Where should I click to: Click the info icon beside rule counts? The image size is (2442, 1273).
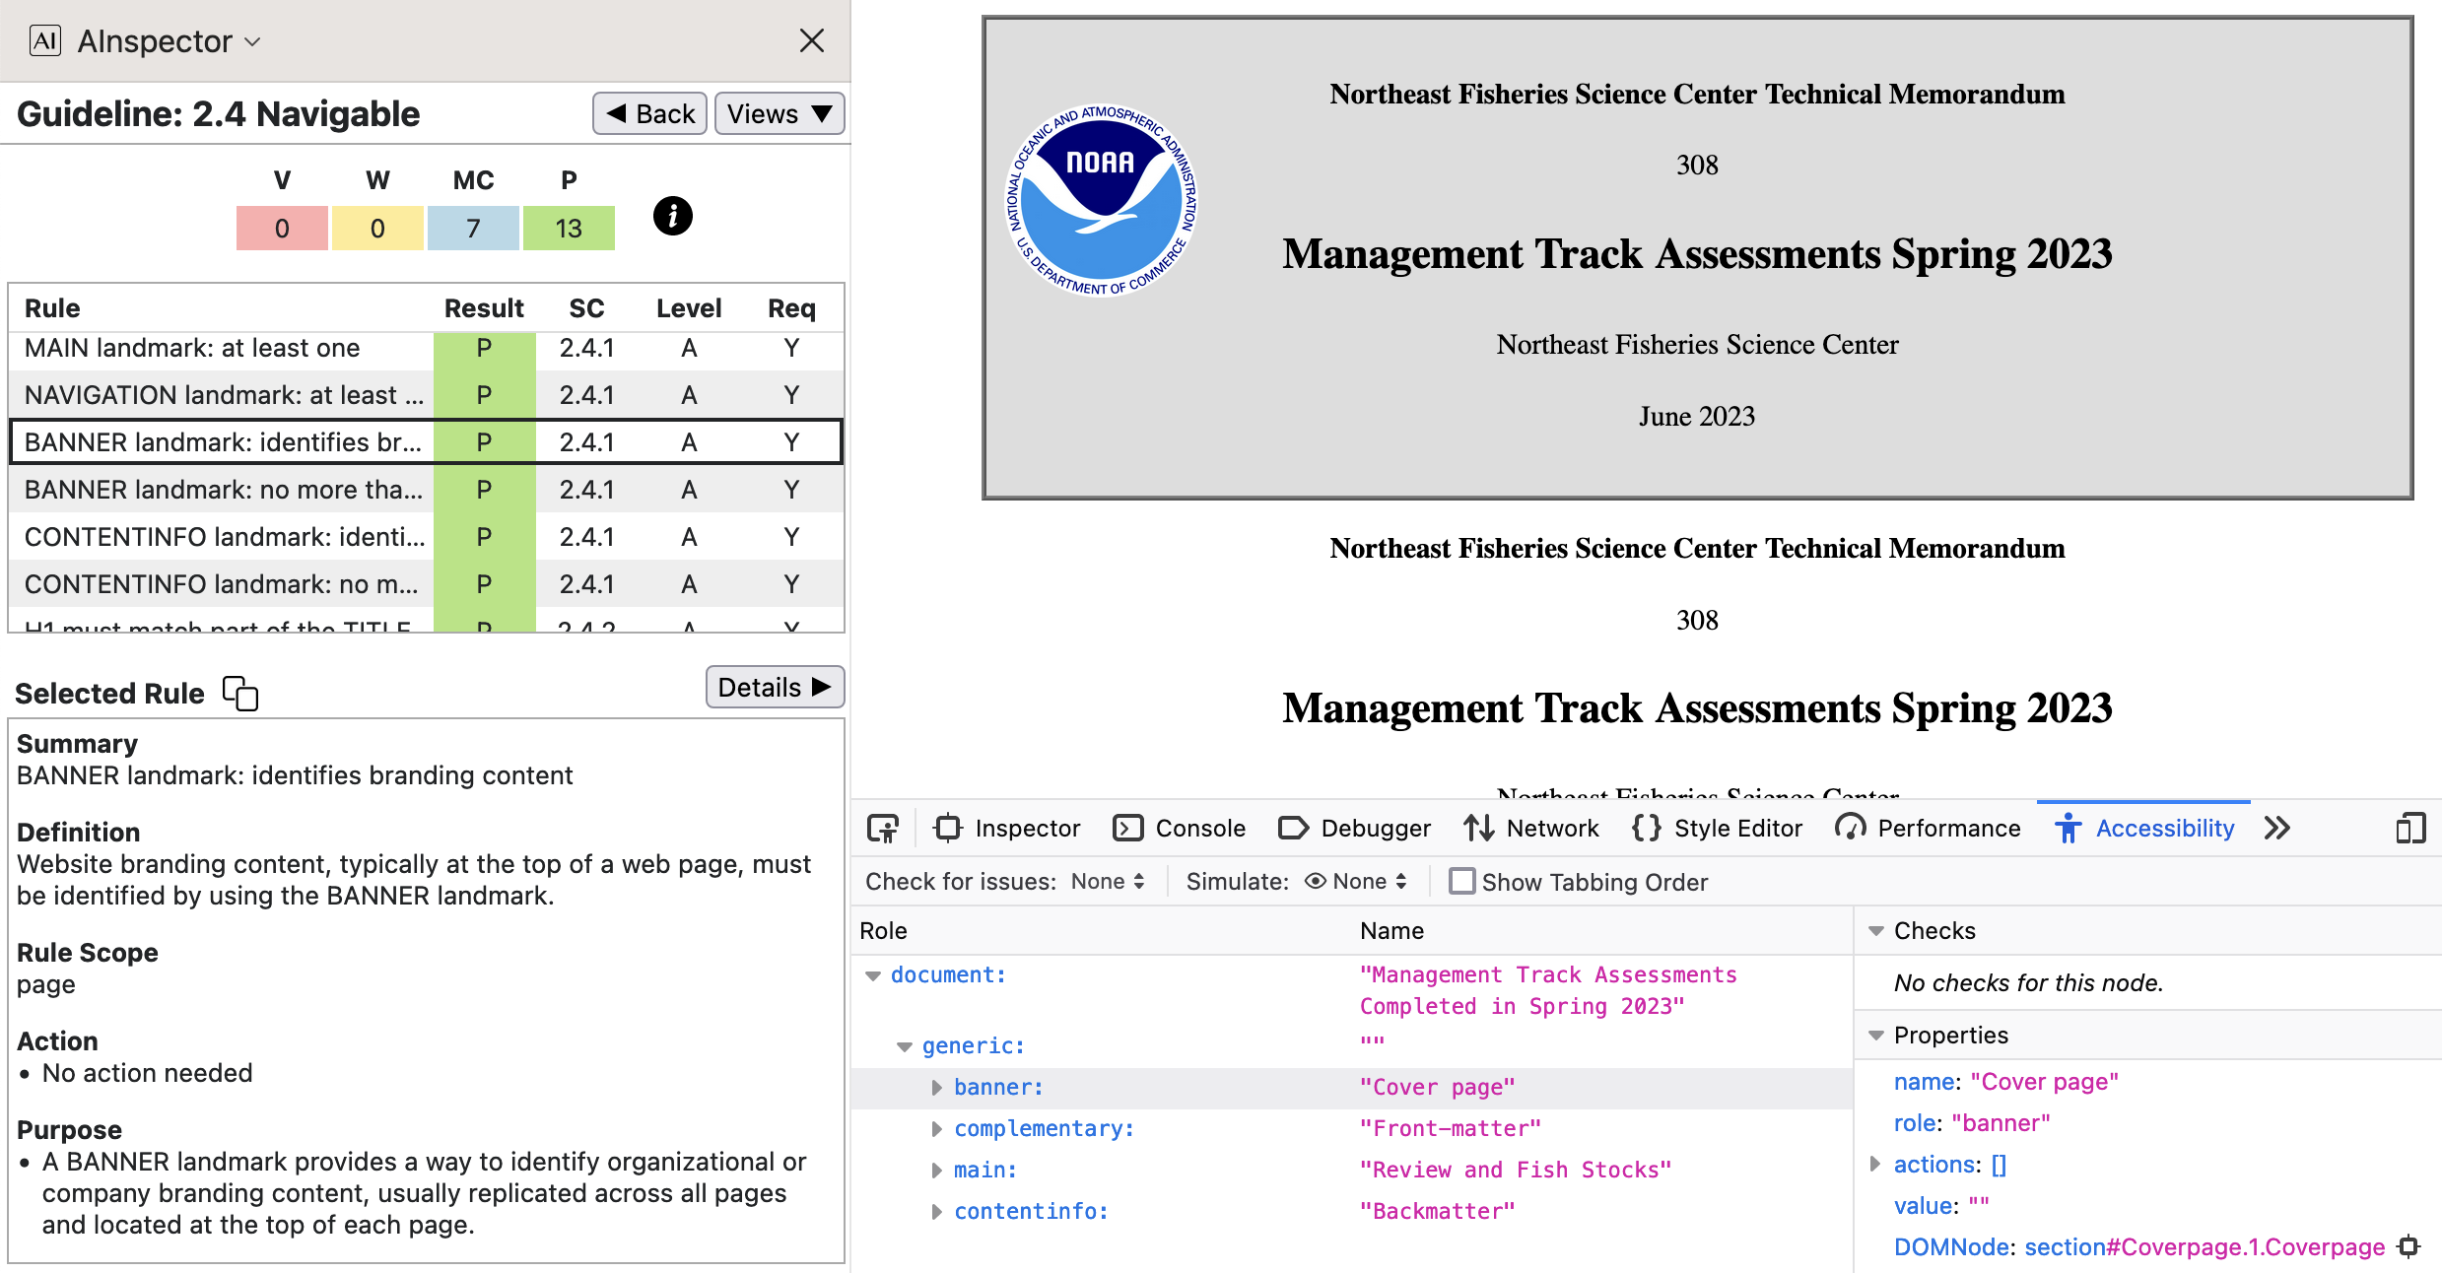[672, 216]
